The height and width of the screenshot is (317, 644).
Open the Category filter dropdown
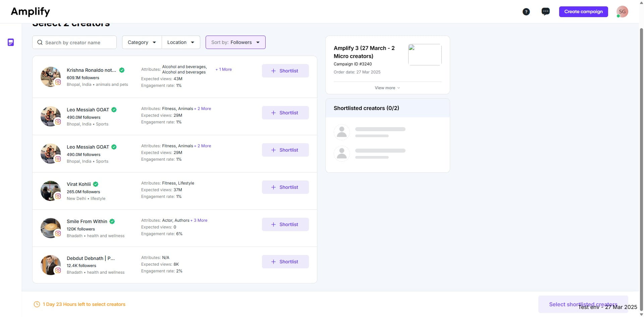[x=141, y=42]
